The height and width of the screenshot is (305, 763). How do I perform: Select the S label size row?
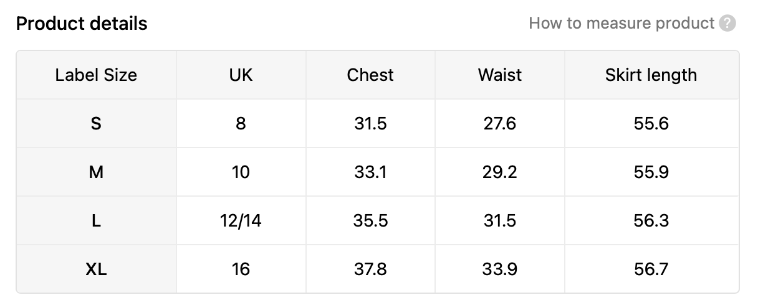coord(377,123)
